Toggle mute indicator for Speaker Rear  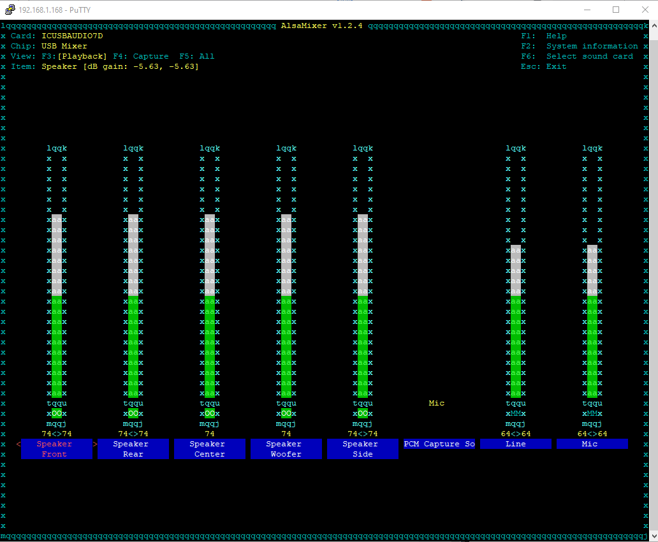coord(133,413)
